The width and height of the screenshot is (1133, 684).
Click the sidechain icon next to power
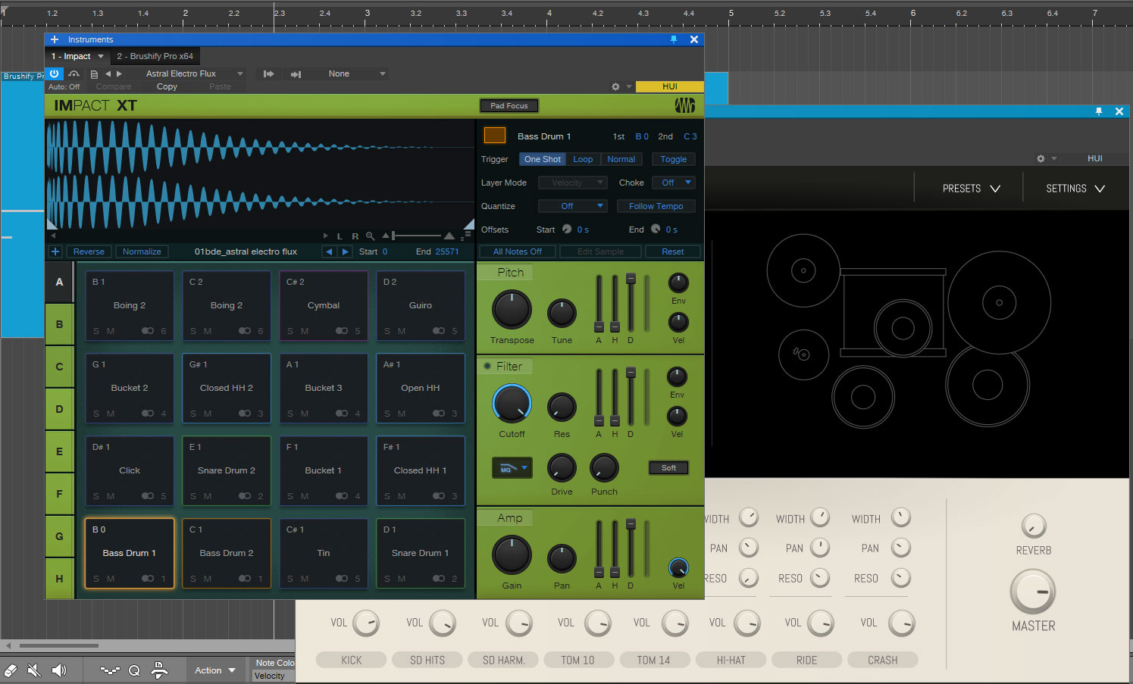point(74,73)
